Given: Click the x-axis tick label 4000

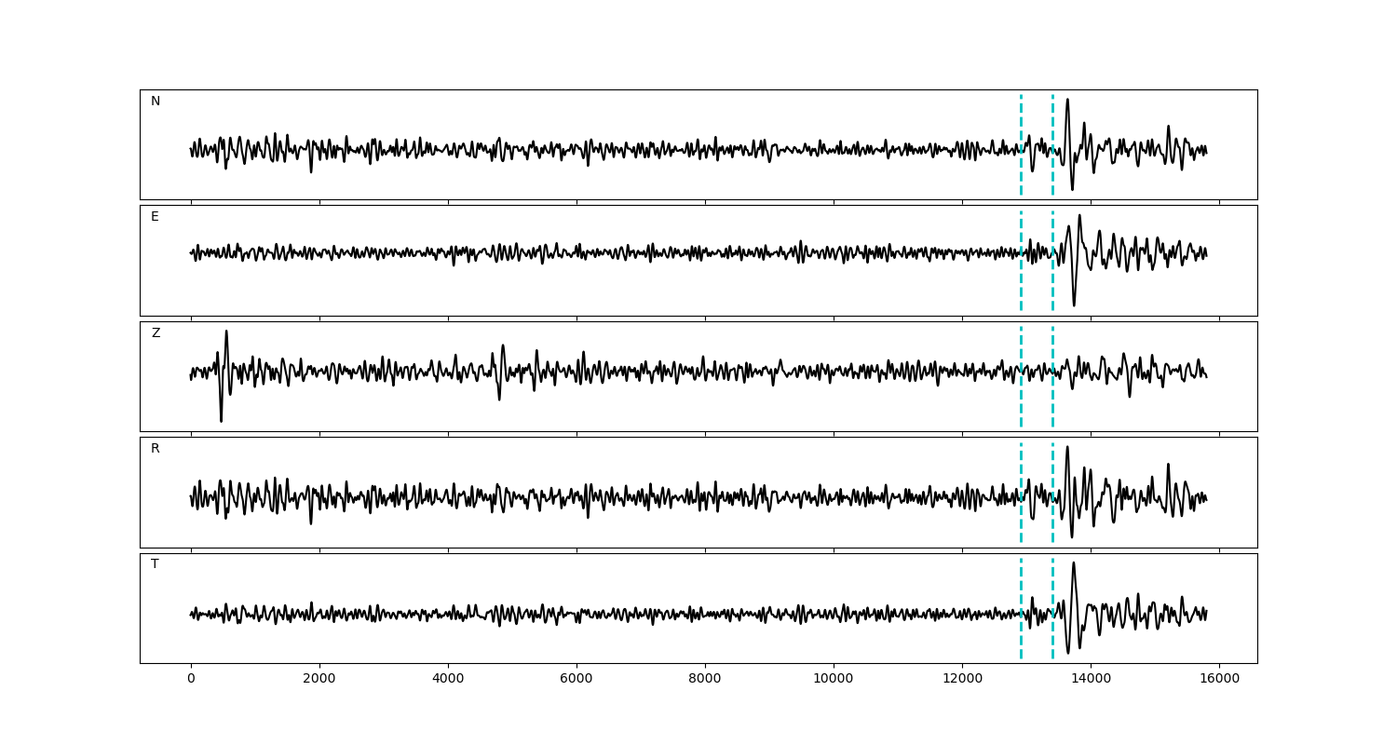Looking at the screenshot, I should [448, 679].
